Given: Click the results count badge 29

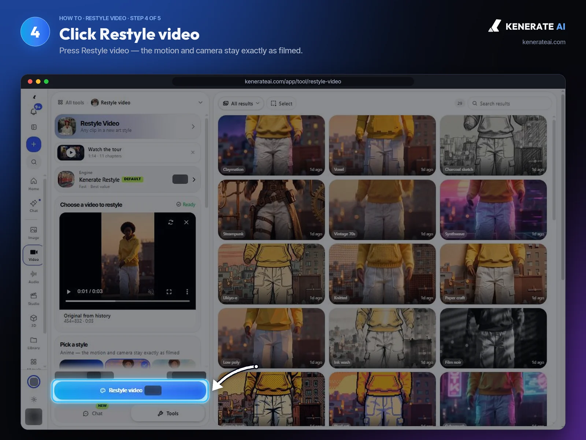Looking at the screenshot, I should 460,103.
